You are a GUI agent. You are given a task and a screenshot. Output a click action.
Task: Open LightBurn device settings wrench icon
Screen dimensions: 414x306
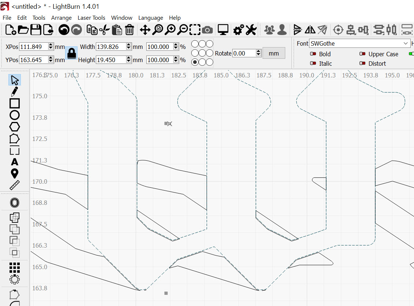[250, 30]
